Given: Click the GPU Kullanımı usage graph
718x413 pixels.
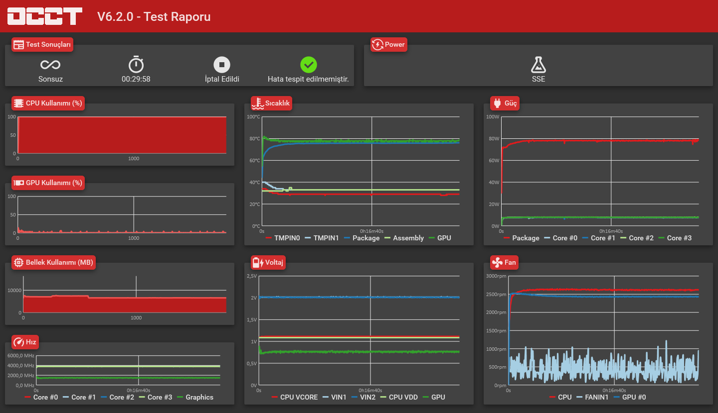Looking at the screenshot, I should coord(122,214).
